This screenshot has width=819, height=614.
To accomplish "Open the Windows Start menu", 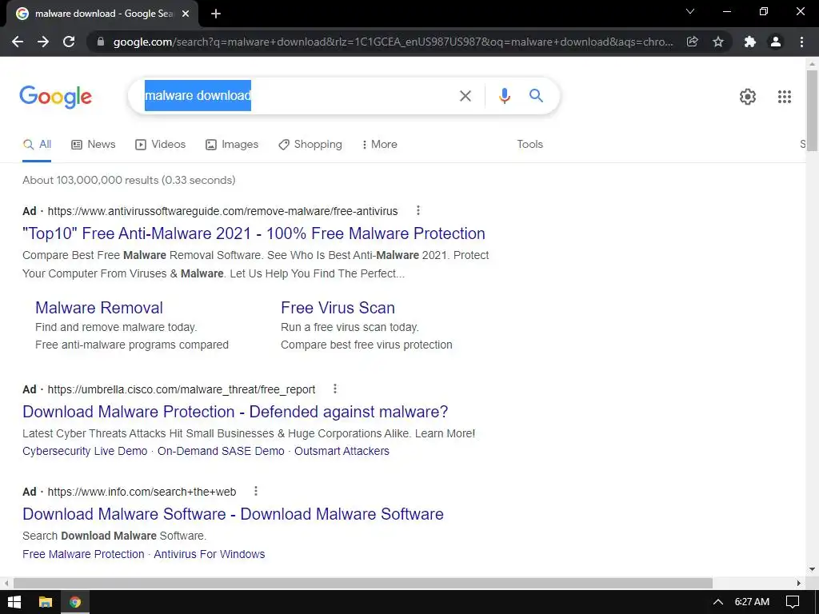I will (x=14, y=602).
